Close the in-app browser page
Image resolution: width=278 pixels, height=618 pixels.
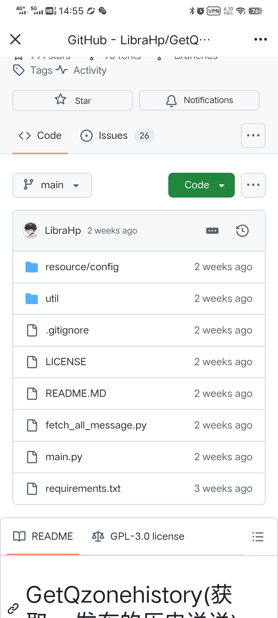pos(15,39)
